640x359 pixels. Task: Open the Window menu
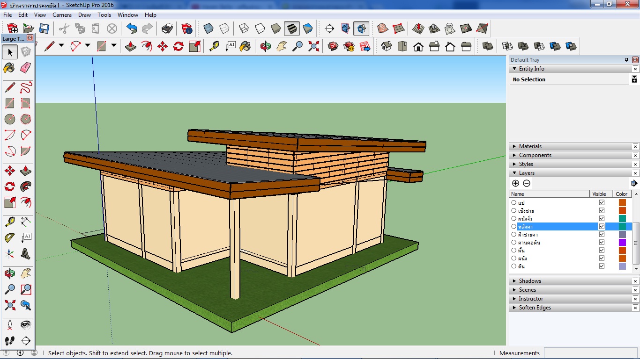coord(127,15)
